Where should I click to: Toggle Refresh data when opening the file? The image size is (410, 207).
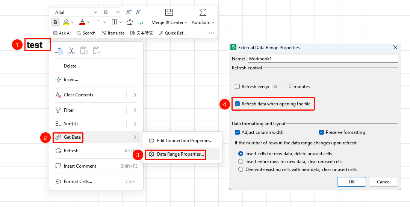pos(237,104)
